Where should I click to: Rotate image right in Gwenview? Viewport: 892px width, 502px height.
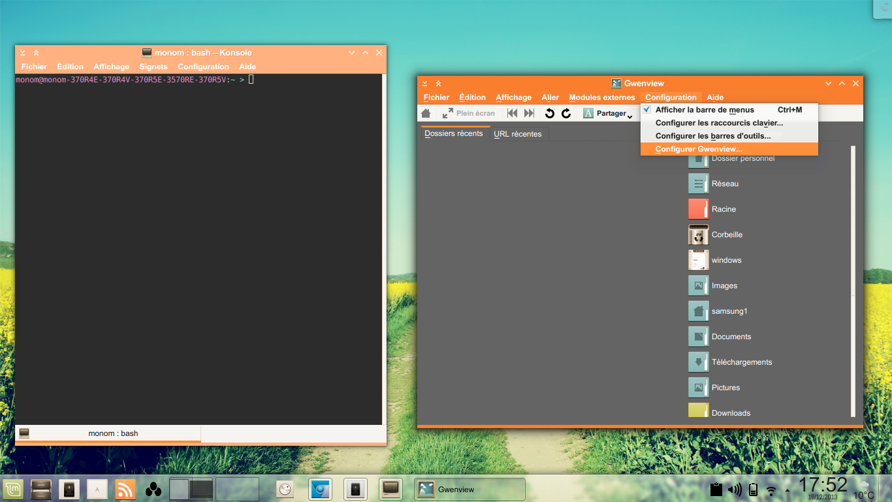pyautogui.click(x=566, y=113)
